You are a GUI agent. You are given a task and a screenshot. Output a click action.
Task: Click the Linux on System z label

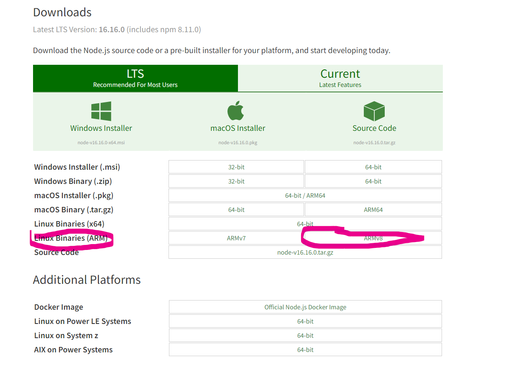point(66,336)
